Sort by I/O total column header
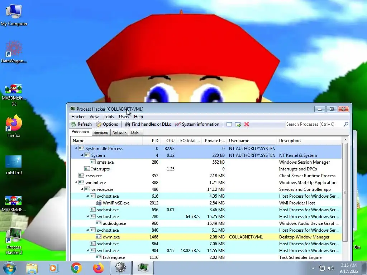The height and width of the screenshot is (275, 367). [x=189, y=140]
